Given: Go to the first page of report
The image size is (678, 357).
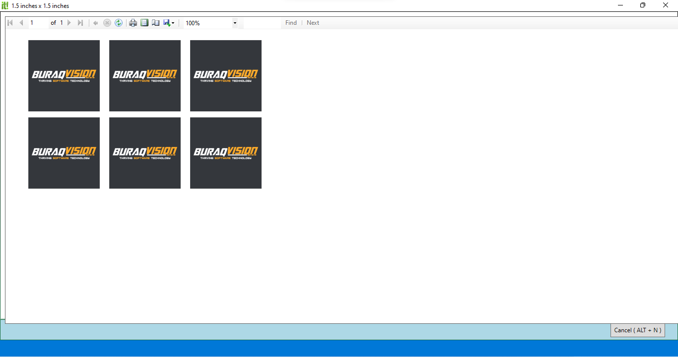Looking at the screenshot, I should 10,23.
